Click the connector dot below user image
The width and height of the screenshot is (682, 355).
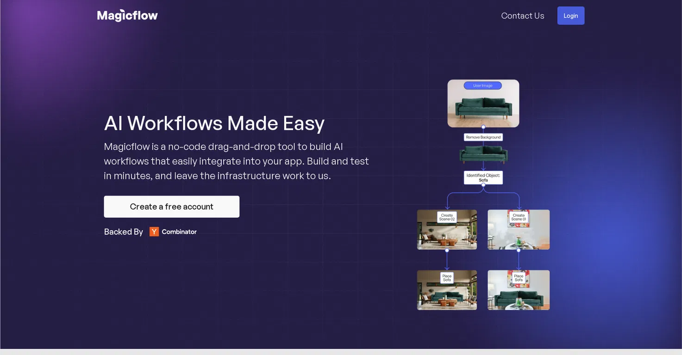(483, 127)
